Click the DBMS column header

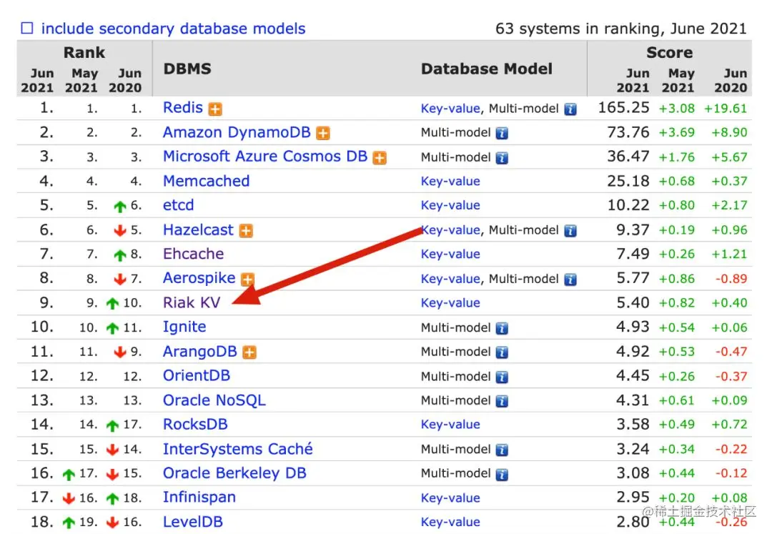[187, 69]
